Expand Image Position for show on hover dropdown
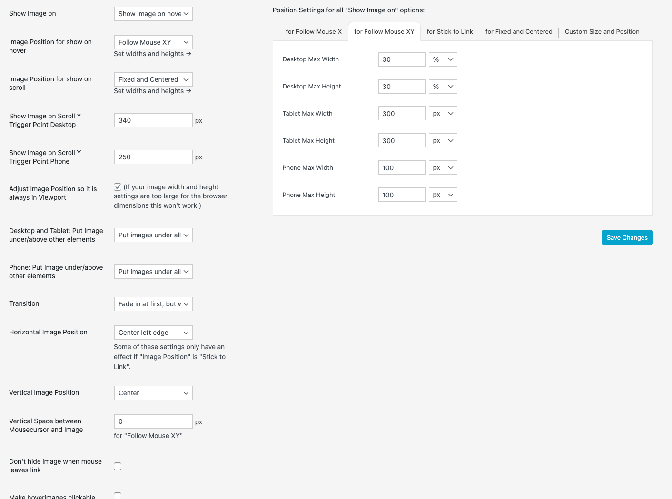The image size is (672, 499). pyautogui.click(x=153, y=42)
